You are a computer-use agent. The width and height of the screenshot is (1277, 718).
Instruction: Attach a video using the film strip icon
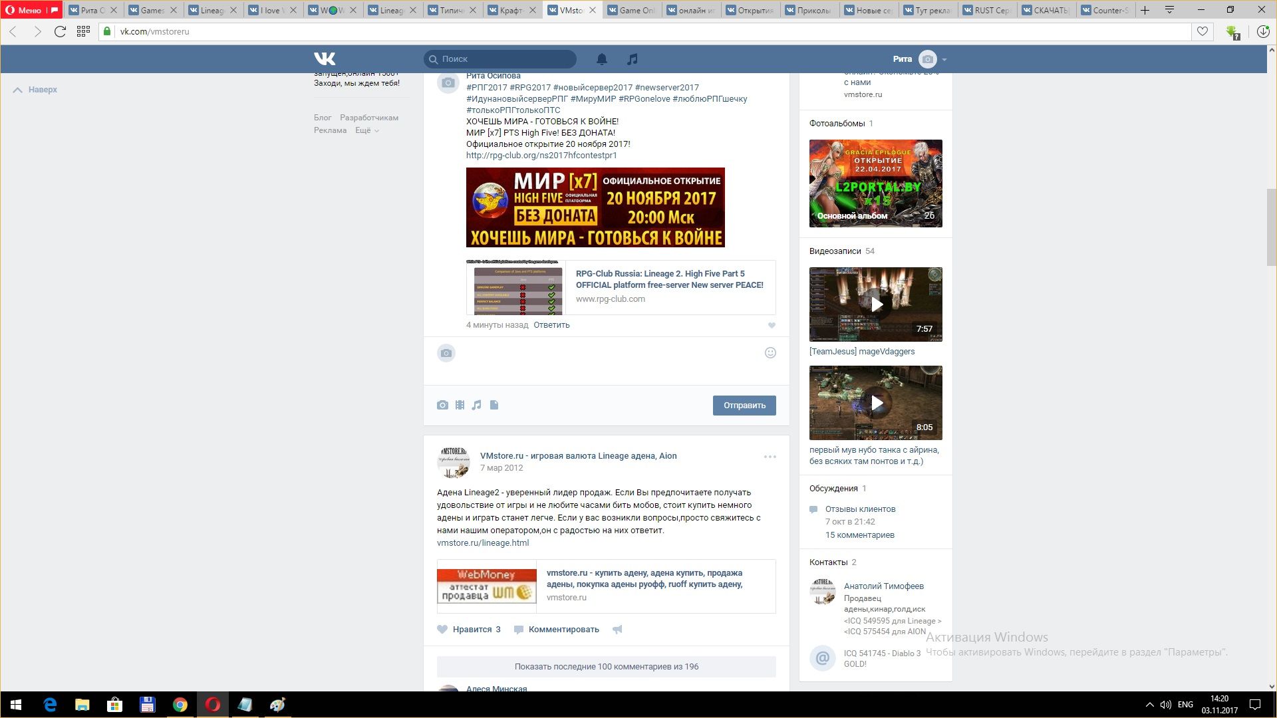[x=460, y=405]
